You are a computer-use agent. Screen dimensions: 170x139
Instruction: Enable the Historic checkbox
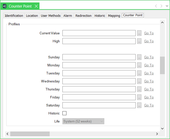pyautogui.click(x=64, y=113)
